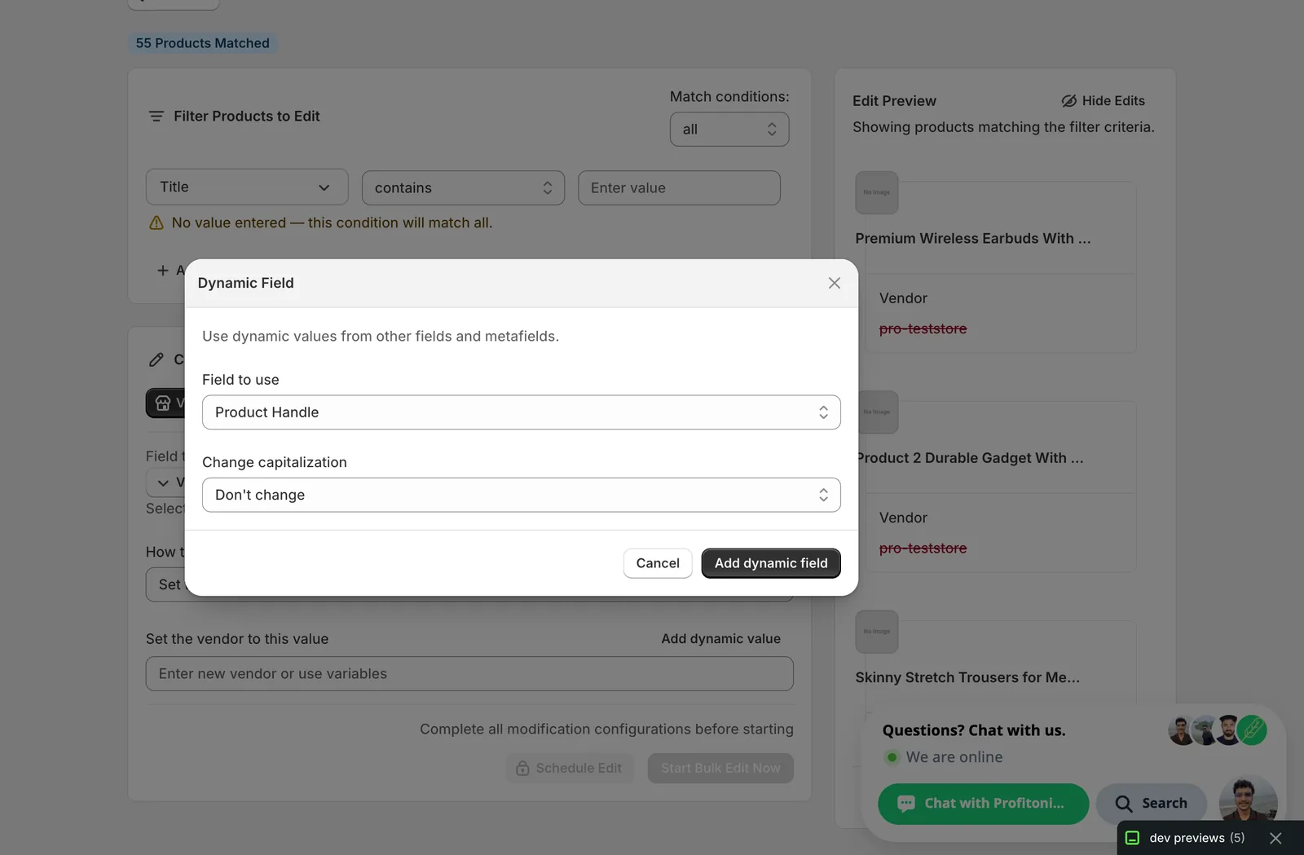Image resolution: width=1304 pixels, height=855 pixels.
Task: Click Premium Wireless Earbuds With title
Action: tap(972, 239)
